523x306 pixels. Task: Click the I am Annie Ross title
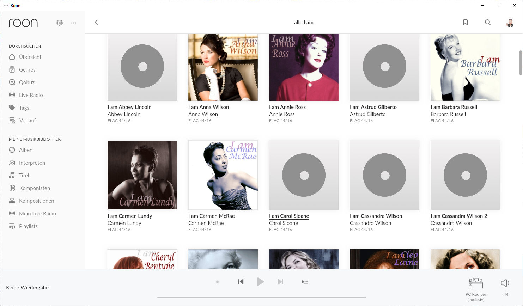point(287,107)
